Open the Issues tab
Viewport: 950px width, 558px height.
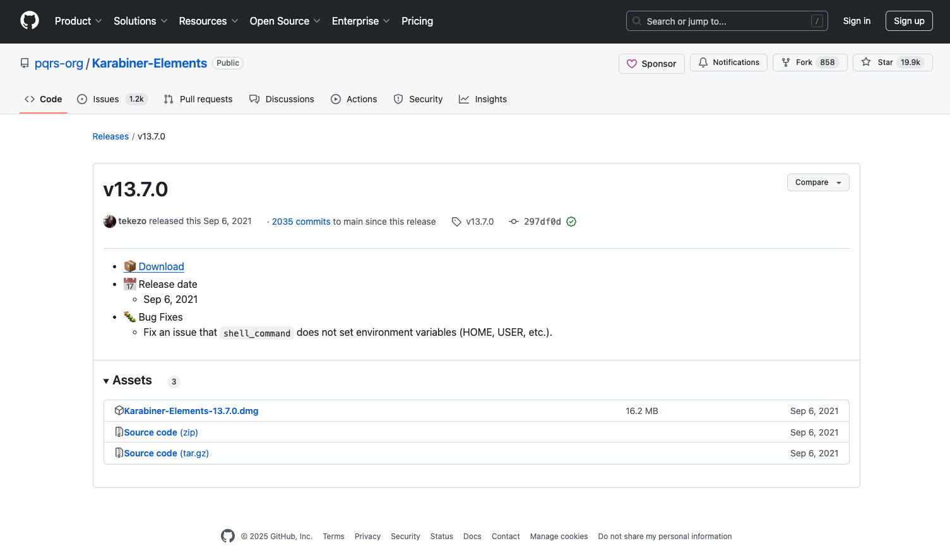112,99
